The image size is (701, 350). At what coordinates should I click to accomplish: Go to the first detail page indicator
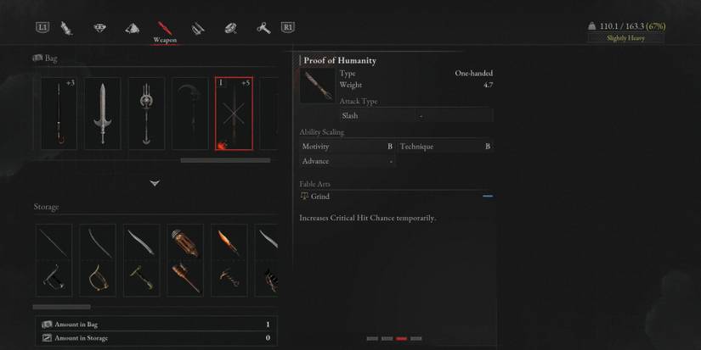tap(372, 339)
